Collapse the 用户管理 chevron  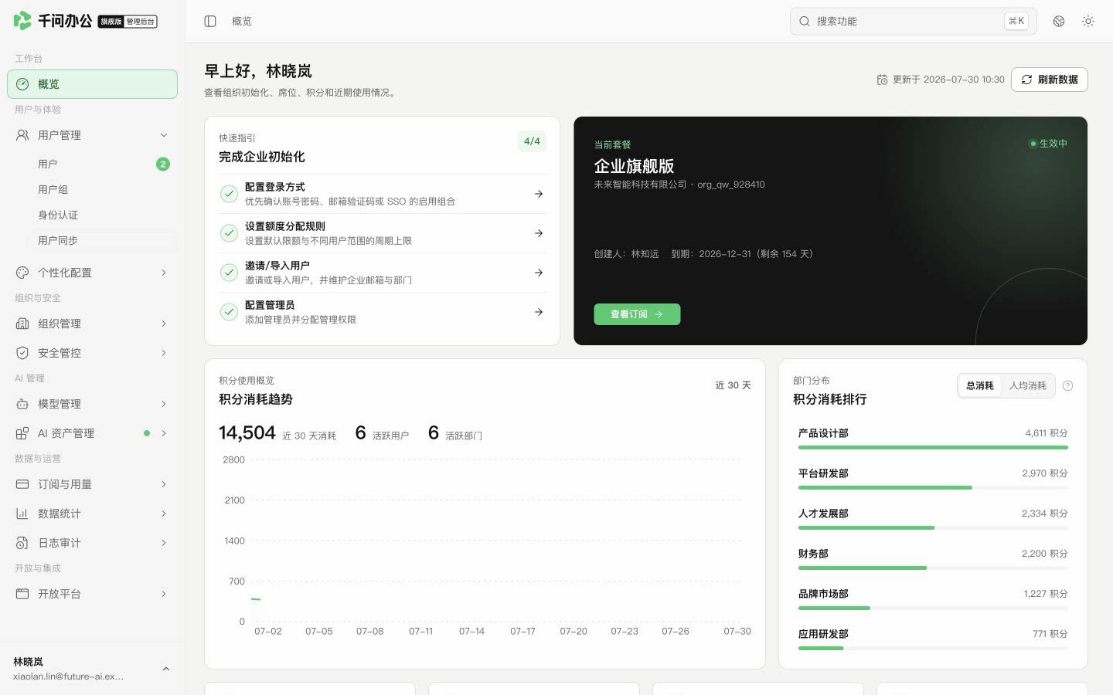point(164,135)
